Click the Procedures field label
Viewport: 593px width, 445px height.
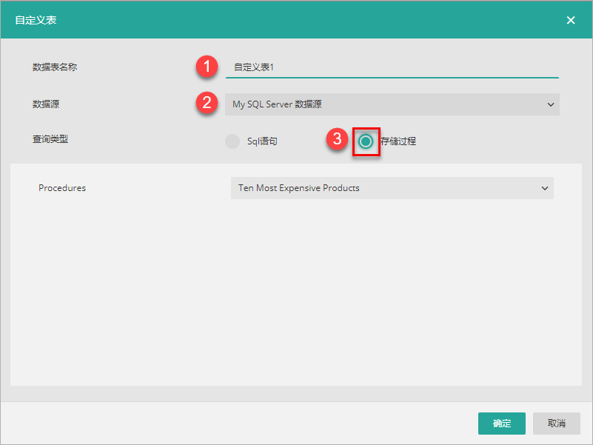click(x=62, y=188)
